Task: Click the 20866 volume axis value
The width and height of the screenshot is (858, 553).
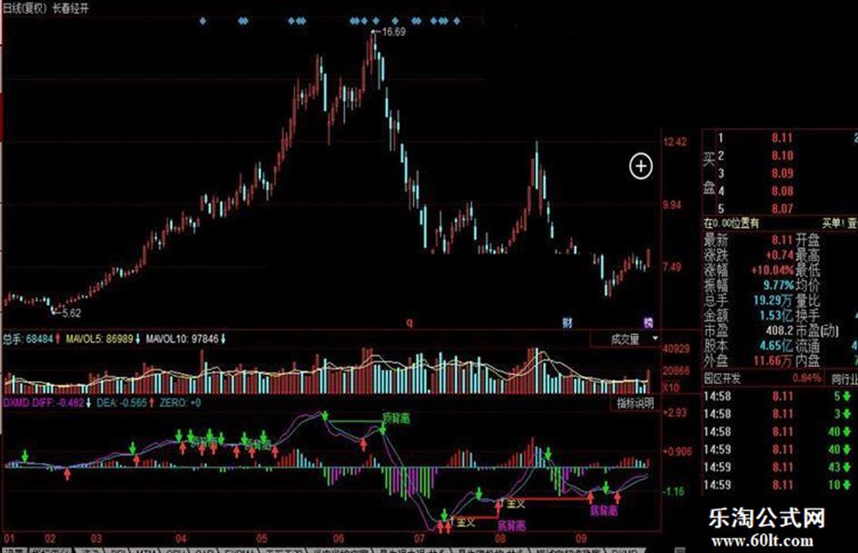Action: pos(676,371)
